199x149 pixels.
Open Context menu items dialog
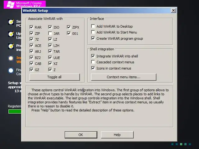[124, 77]
